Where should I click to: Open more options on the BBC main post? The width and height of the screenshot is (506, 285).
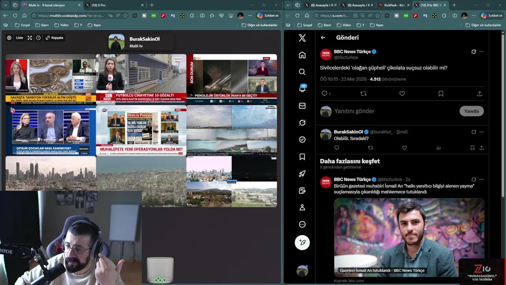coord(481,51)
